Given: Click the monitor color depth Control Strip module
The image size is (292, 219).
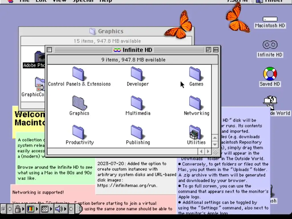Looking at the screenshot, I should (x=30, y=209).
